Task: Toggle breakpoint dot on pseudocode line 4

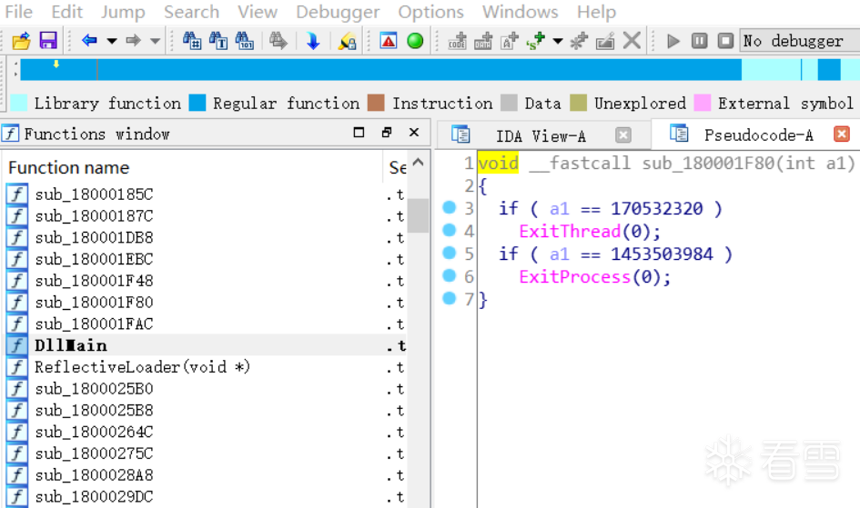Action: (x=450, y=230)
